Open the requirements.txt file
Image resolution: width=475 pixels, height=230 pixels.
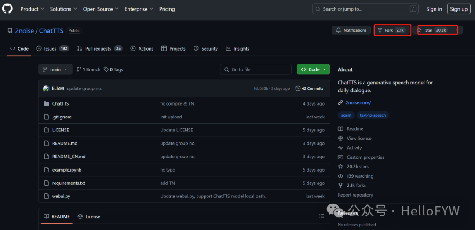(69, 183)
